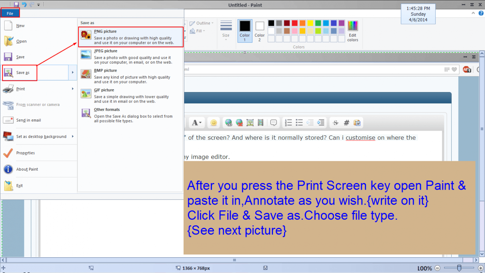Save as GIF picture
This screenshot has height=273, width=485.
point(131,96)
